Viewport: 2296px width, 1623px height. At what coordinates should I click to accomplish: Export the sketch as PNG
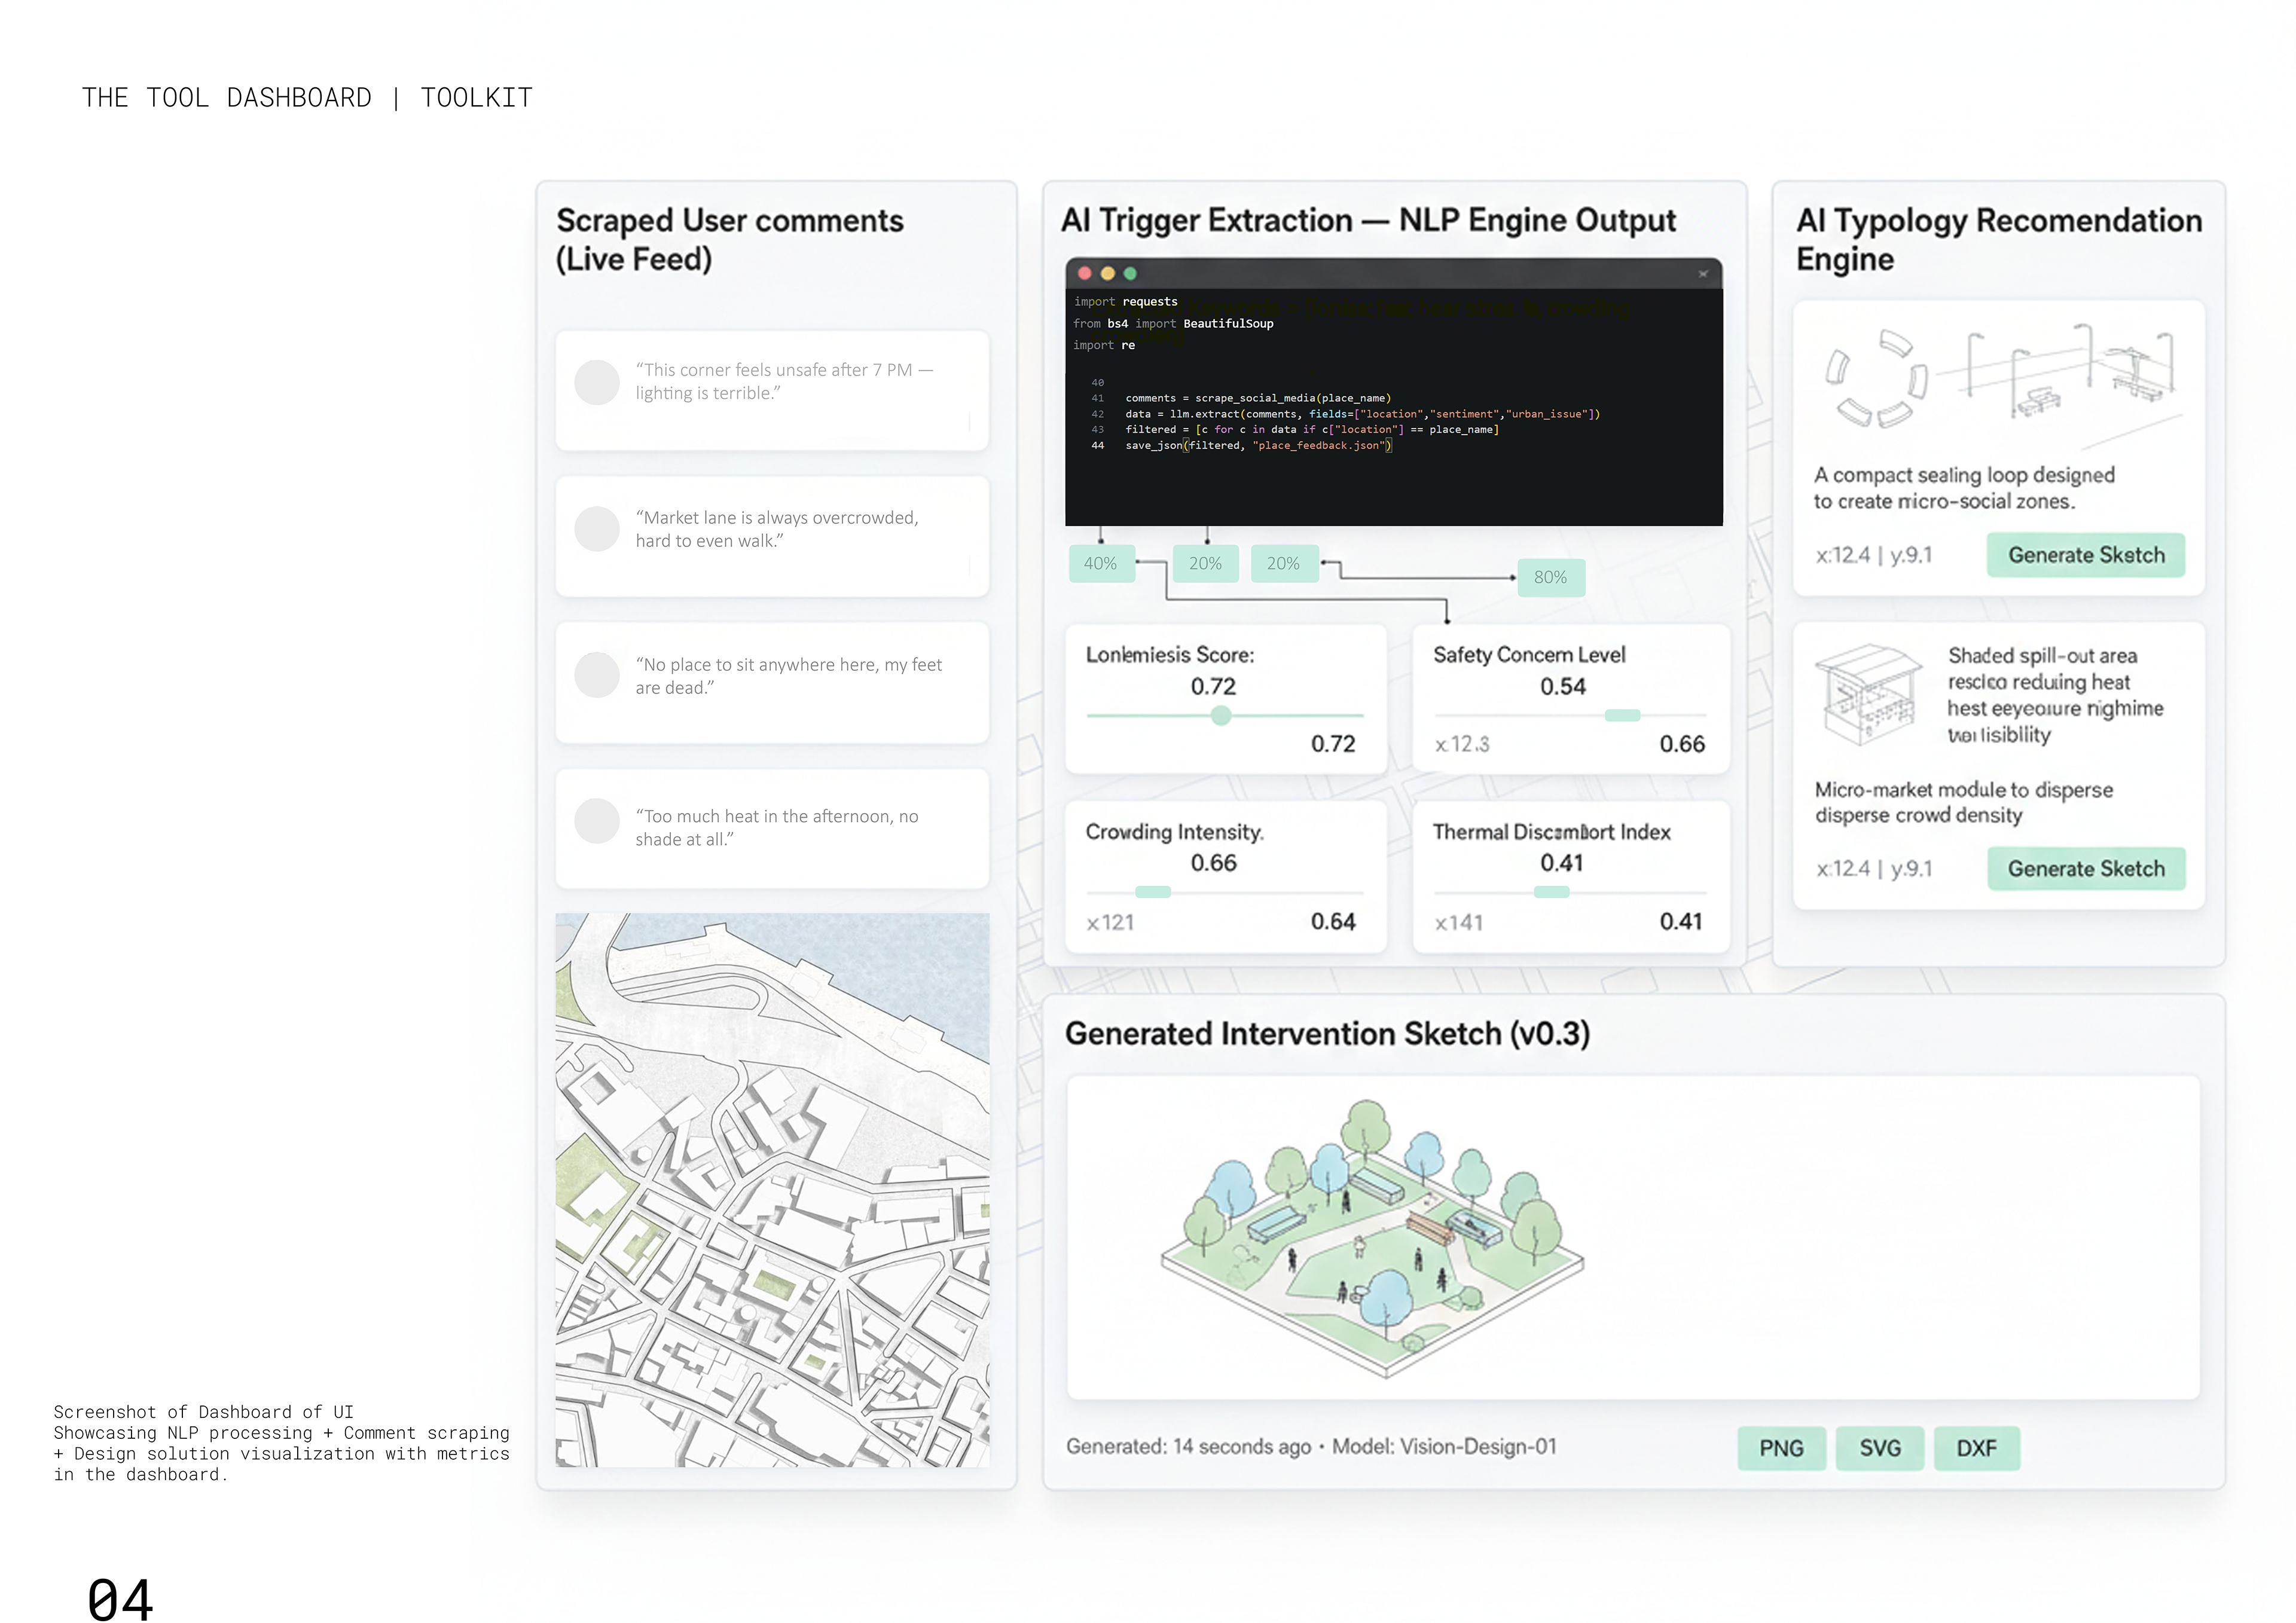[1781, 1448]
